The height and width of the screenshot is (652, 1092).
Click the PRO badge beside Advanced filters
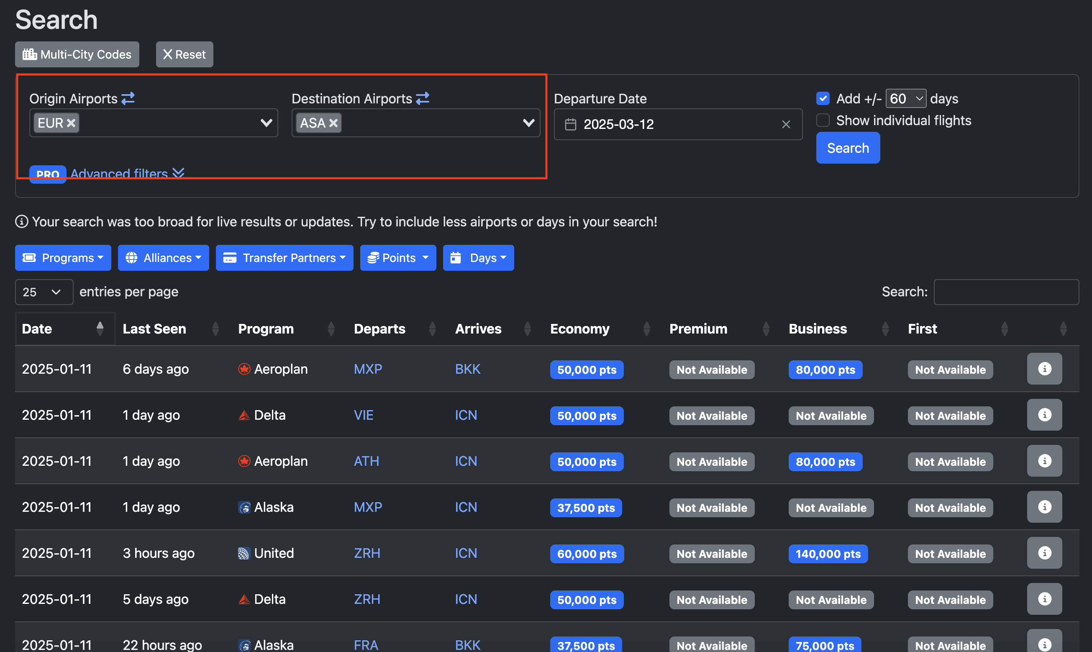[47, 175]
